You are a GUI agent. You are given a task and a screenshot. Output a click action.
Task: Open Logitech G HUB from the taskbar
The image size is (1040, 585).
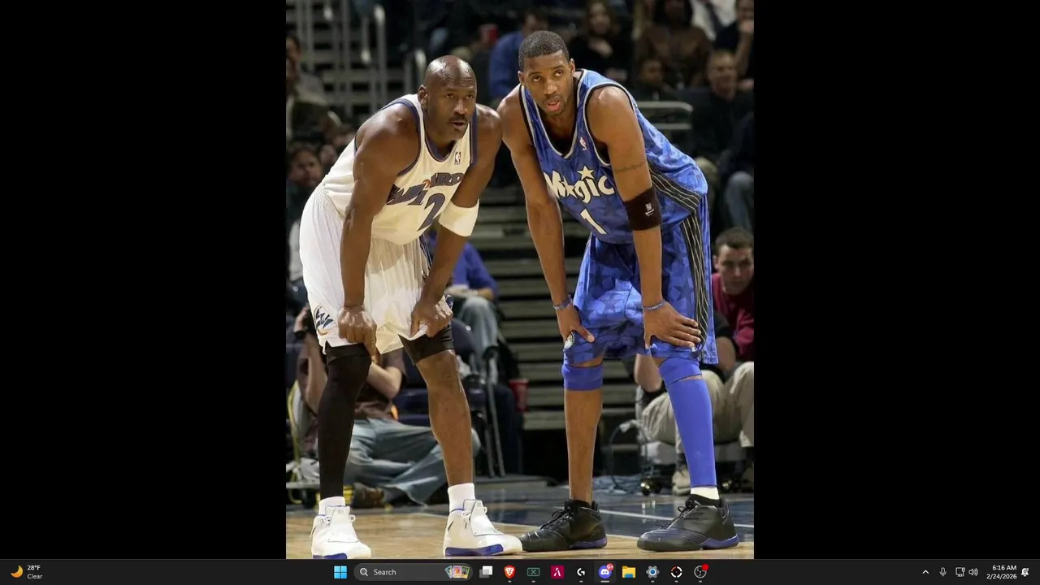pos(581,572)
